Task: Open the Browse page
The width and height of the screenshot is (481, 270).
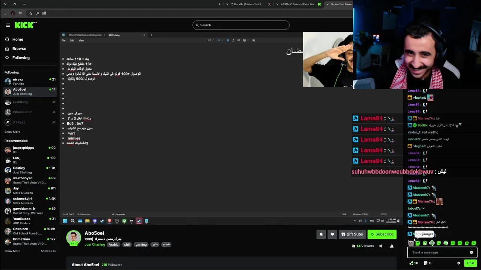Action: pos(15,48)
